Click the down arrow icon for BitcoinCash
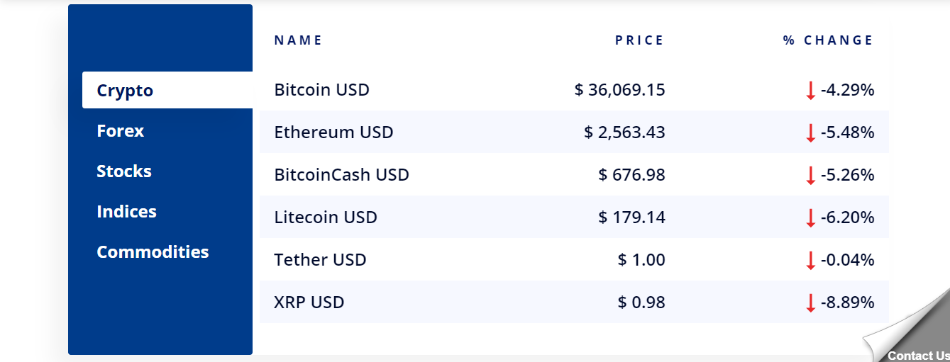 point(810,176)
